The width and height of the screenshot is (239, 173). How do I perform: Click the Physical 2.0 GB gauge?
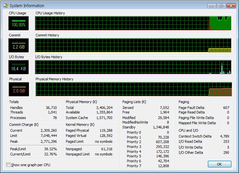19,89
